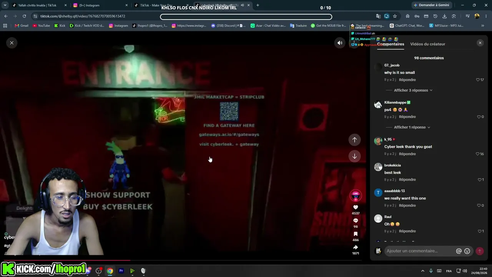Open a new browser tab
This screenshot has height=277, width=492.
258,5
